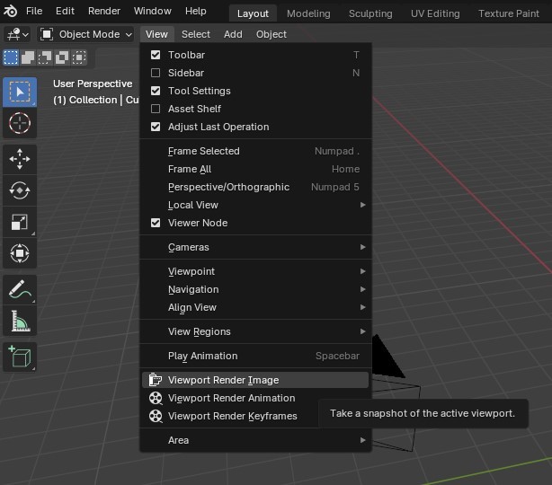The image size is (552, 485).
Task: Select the Measure tool
Action: [x=20, y=321]
